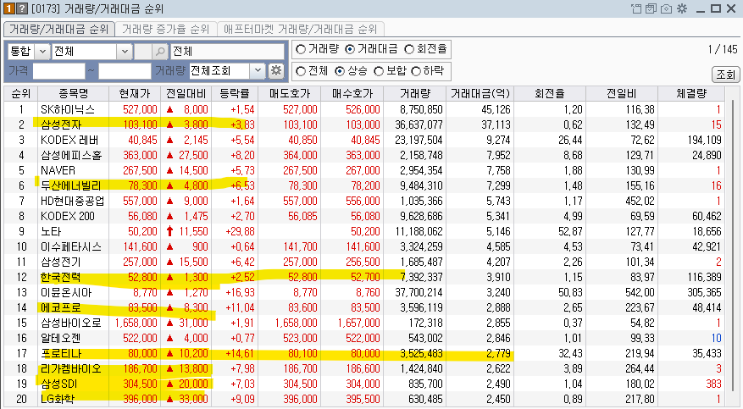
Task: Sort by 등락률 column header
Action: pyautogui.click(x=235, y=94)
